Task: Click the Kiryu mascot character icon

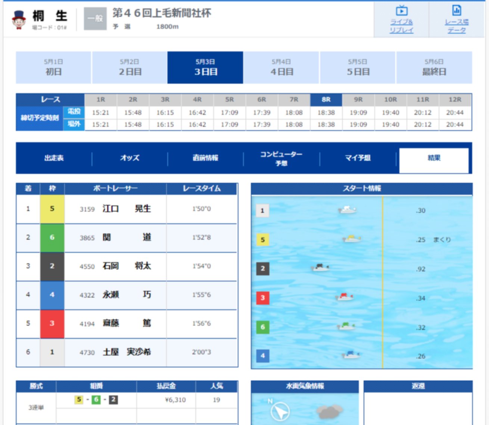Action: pyautogui.click(x=19, y=19)
